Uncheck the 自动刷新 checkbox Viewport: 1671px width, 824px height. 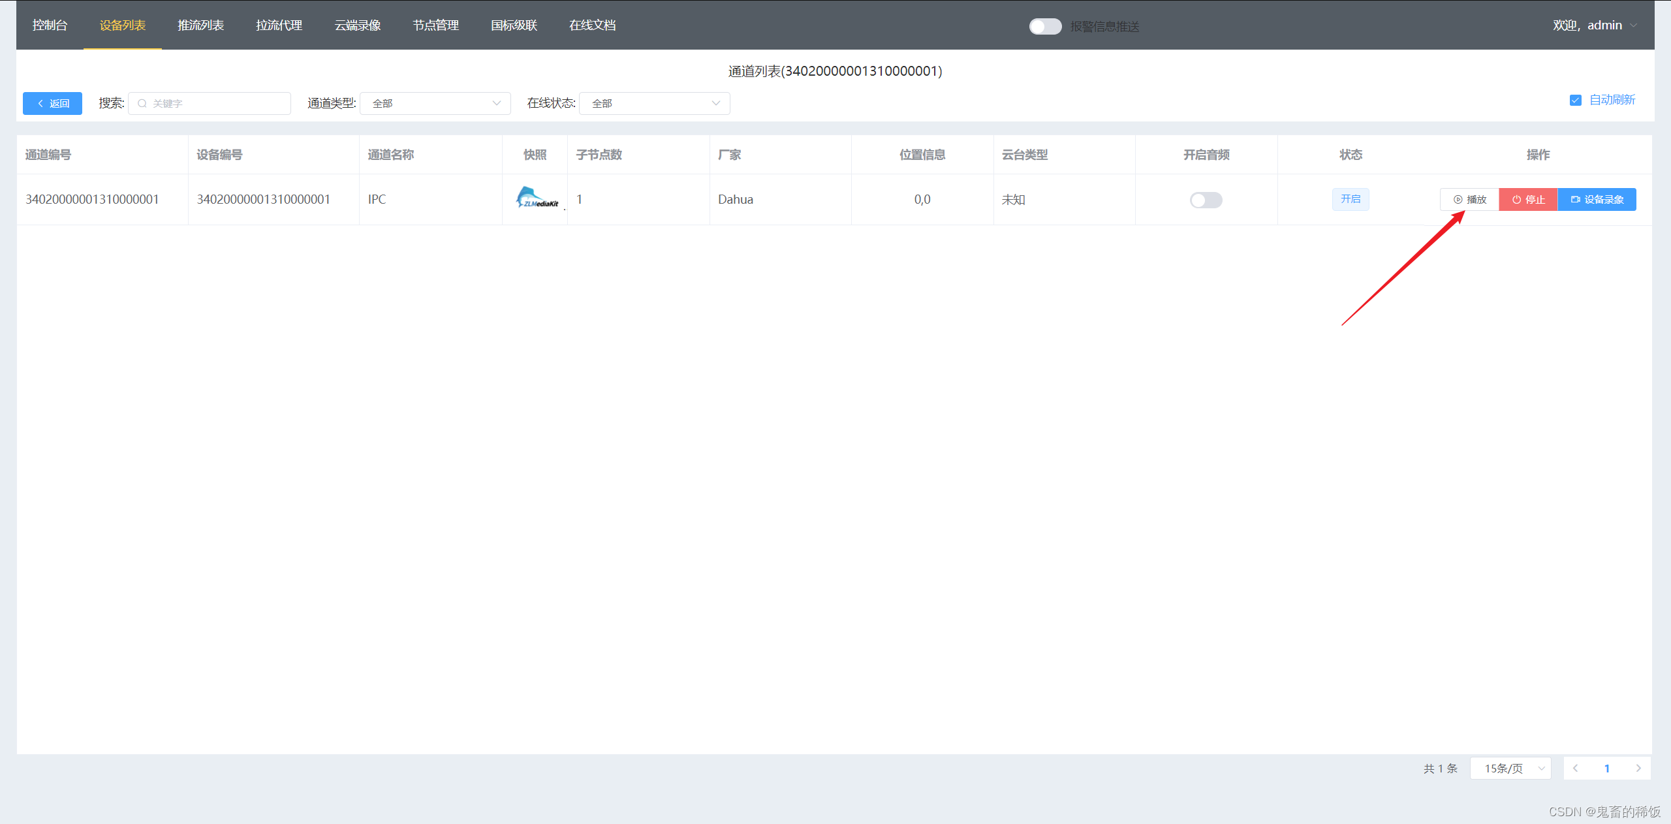[x=1576, y=101]
